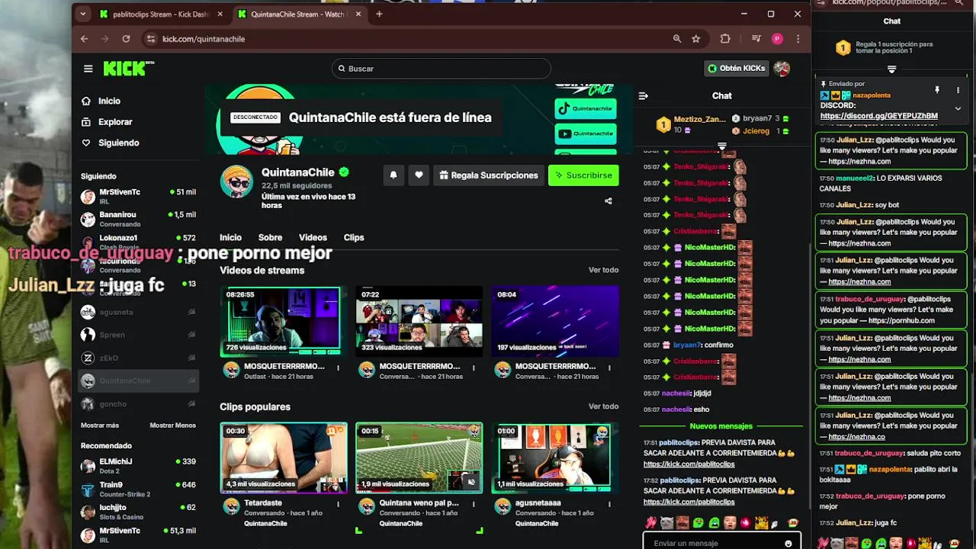Open the emoji picker in chat input
The image size is (976, 549).
788,543
